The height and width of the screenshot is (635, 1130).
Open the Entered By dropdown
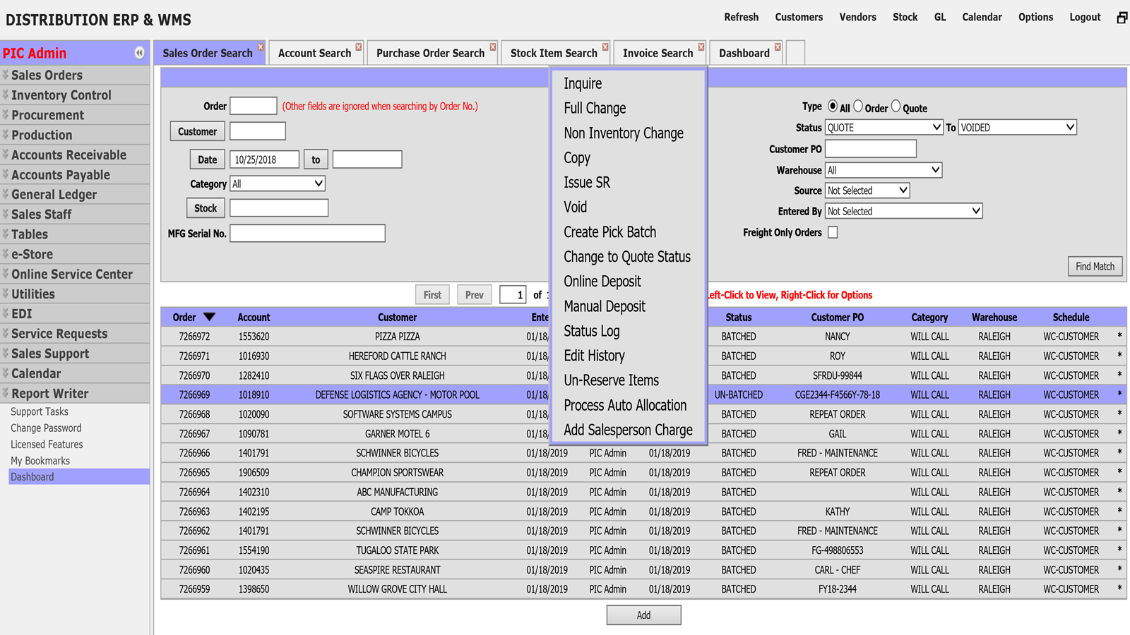[x=904, y=211]
